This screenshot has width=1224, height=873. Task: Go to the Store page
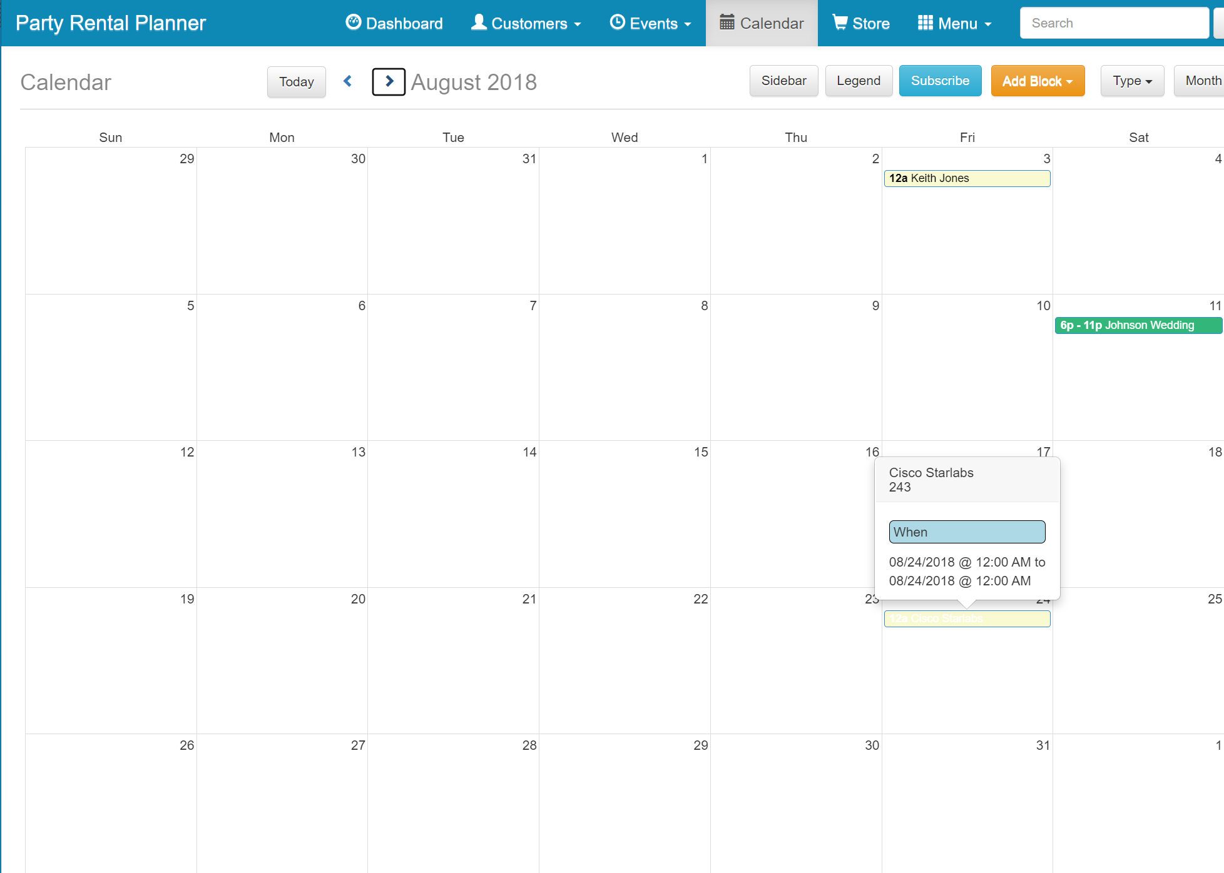pyautogui.click(x=861, y=23)
